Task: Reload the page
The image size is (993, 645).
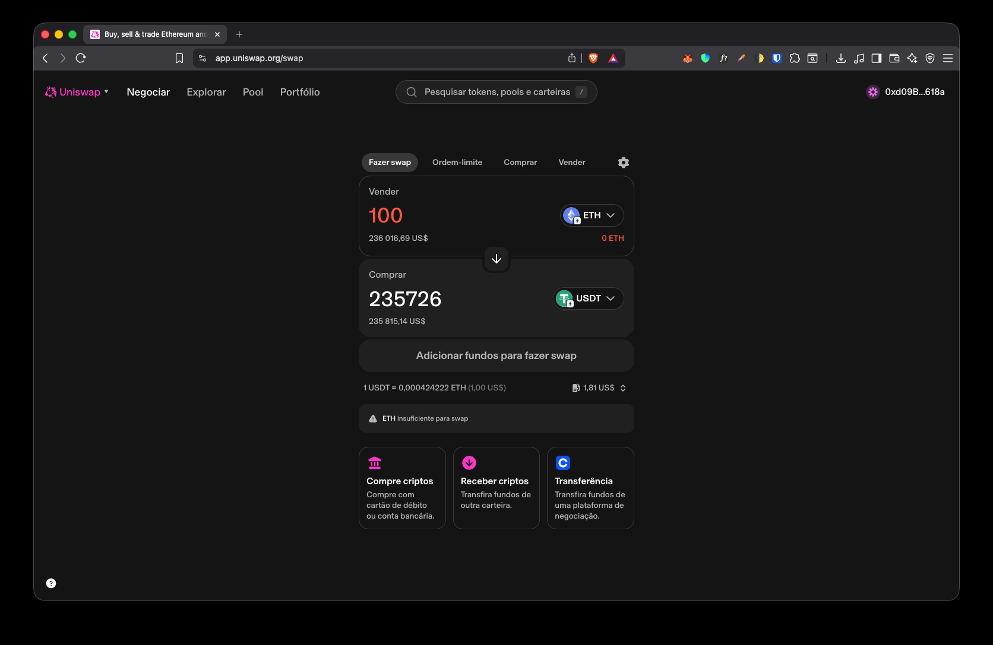Action: [81, 58]
